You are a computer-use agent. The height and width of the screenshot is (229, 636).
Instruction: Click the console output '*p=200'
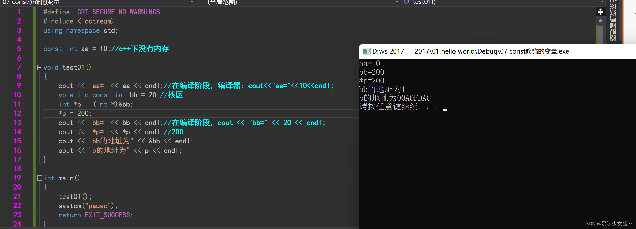tap(372, 81)
